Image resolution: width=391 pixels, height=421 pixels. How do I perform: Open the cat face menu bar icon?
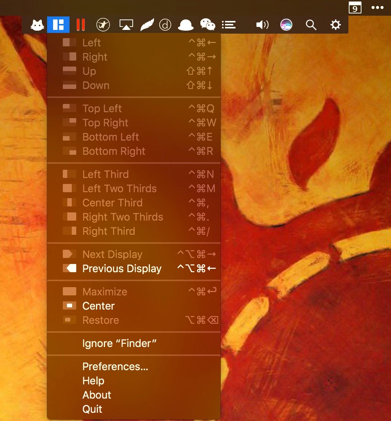click(x=37, y=25)
